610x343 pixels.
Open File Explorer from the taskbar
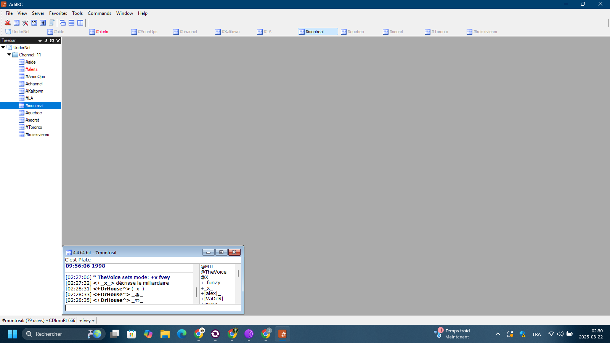(165, 334)
